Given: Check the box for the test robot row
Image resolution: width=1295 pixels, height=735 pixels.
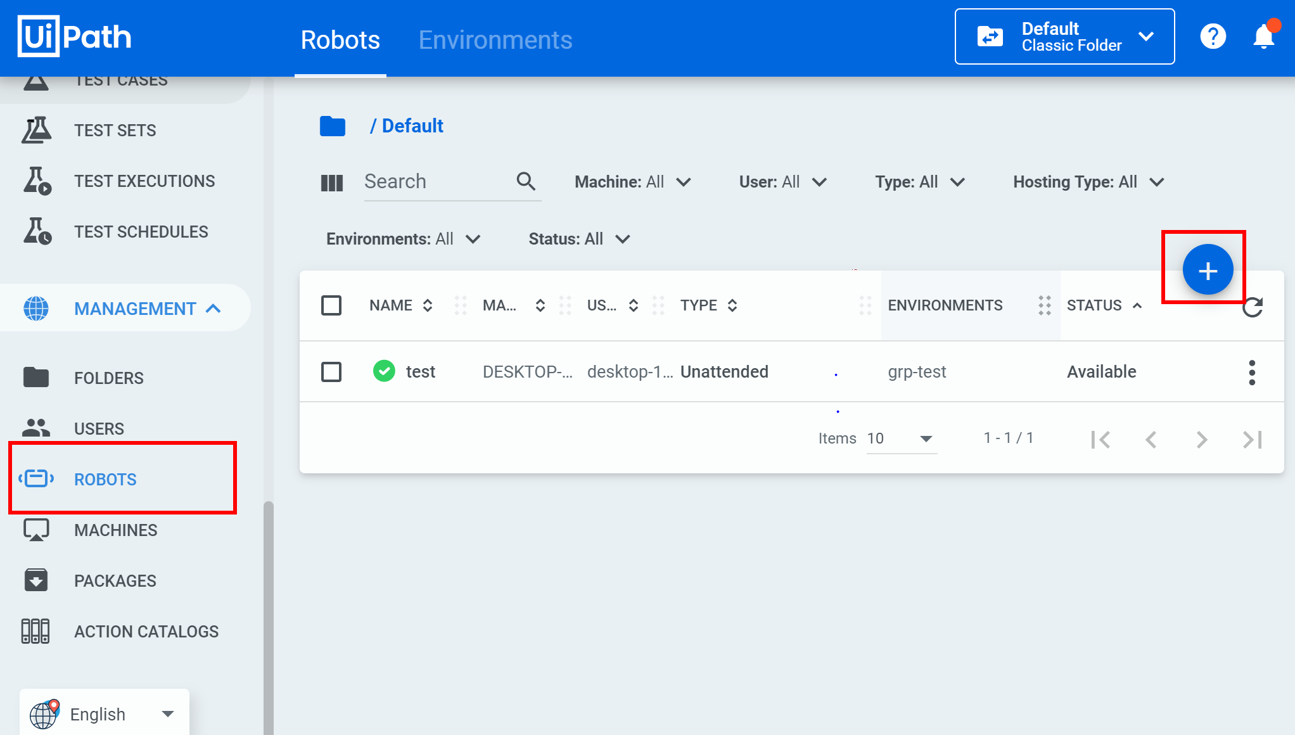Looking at the screenshot, I should click(x=331, y=372).
